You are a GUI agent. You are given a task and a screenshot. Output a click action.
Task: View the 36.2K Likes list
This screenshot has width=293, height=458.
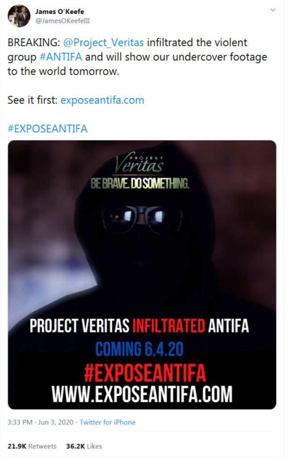84,446
